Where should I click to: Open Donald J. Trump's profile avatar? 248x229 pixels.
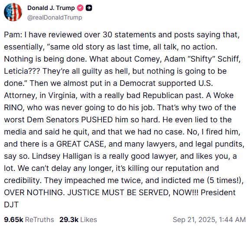pyautogui.click(x=13, y=12)
